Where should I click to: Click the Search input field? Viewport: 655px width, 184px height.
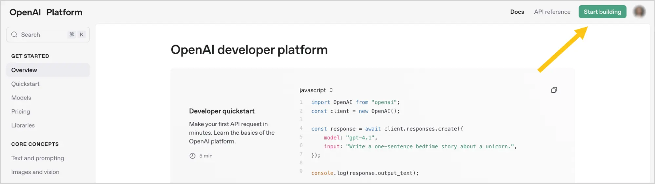point(48,35)
